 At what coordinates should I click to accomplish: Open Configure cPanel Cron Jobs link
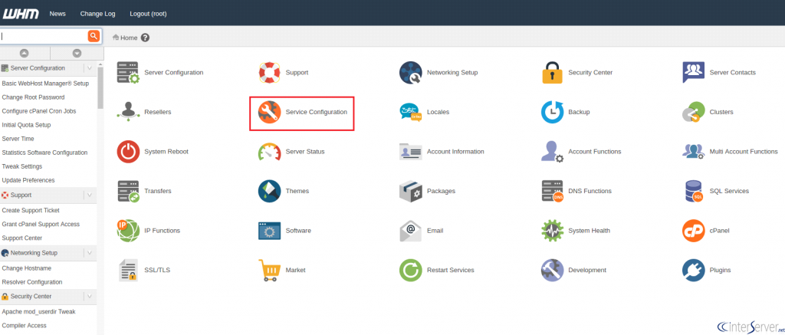(39, 111)
